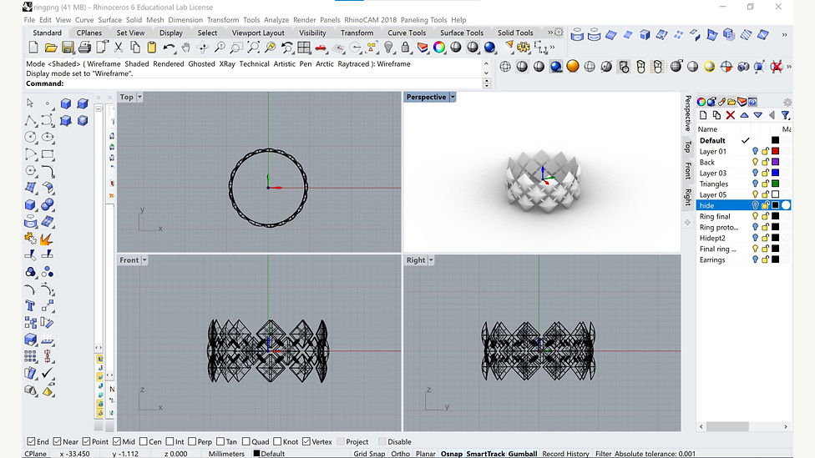
Task: Switch to the Solid Tools toolbar tab
Action: (515, 33)
